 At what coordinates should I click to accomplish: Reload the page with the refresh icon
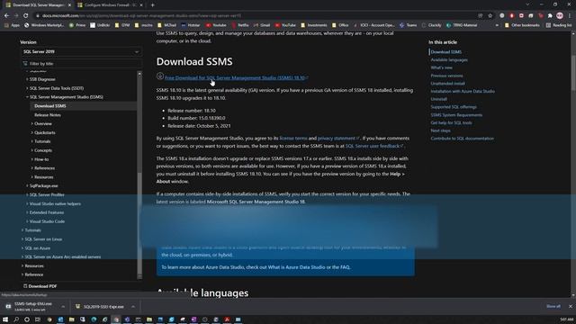(26, 16)
